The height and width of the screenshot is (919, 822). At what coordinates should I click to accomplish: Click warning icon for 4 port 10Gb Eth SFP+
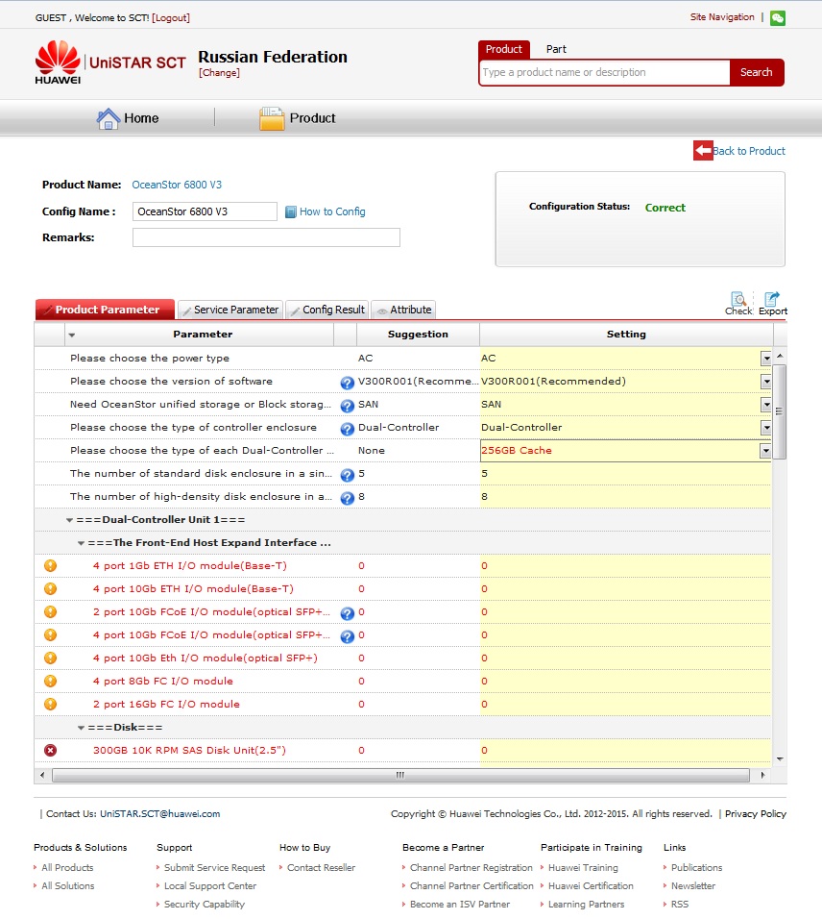point(50,658)
